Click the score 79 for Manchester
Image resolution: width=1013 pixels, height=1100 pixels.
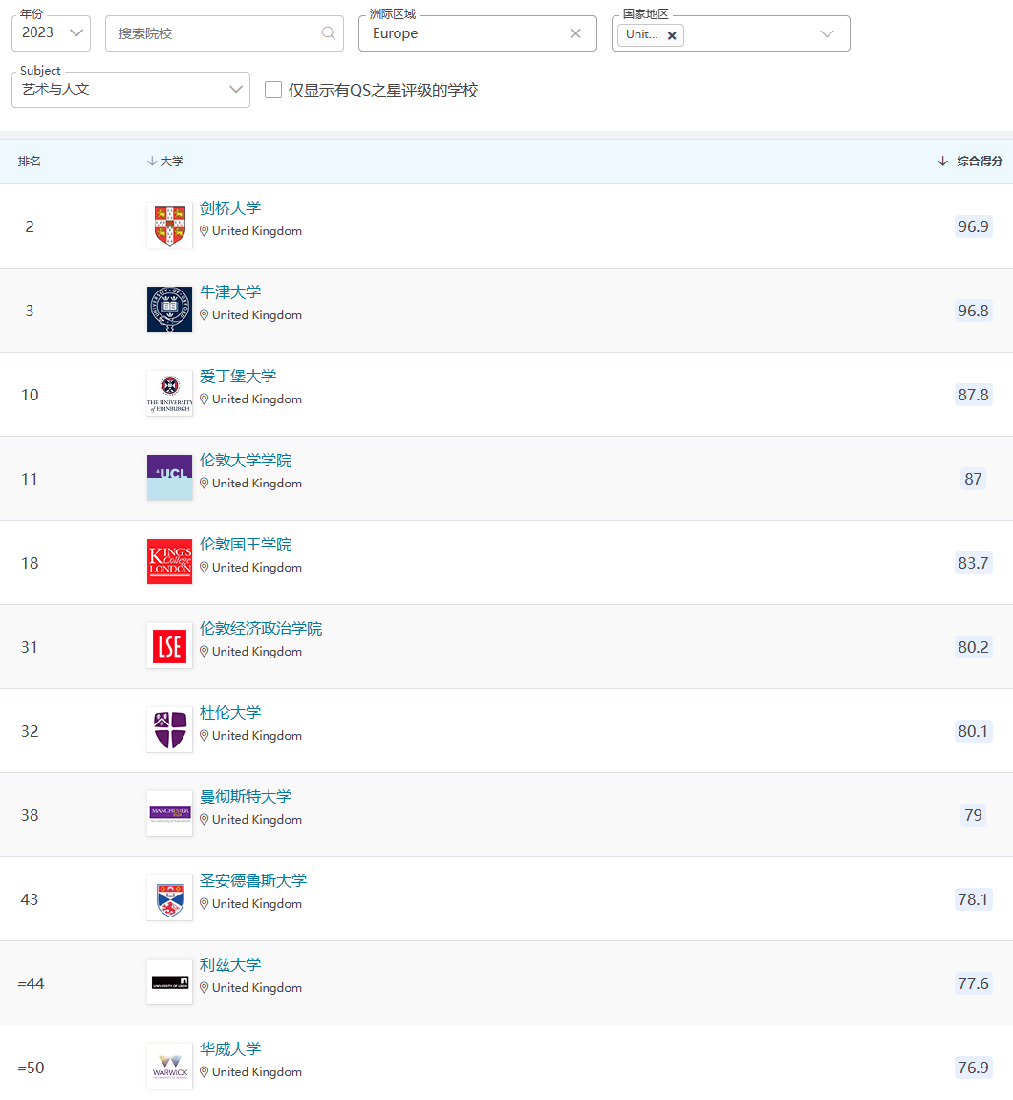pyautogui.click(x=973, y=815)
